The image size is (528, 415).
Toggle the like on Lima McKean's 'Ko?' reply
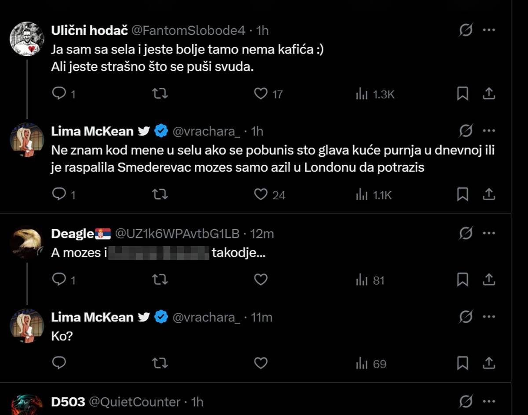[x=261, y=363]
